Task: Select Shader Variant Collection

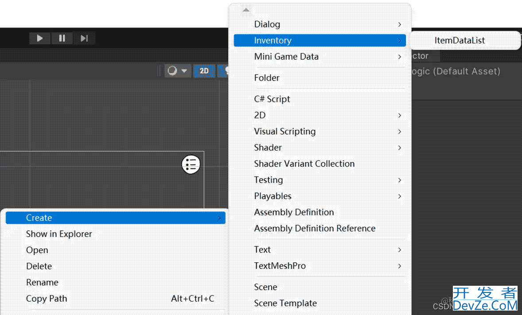Action: 319,164
